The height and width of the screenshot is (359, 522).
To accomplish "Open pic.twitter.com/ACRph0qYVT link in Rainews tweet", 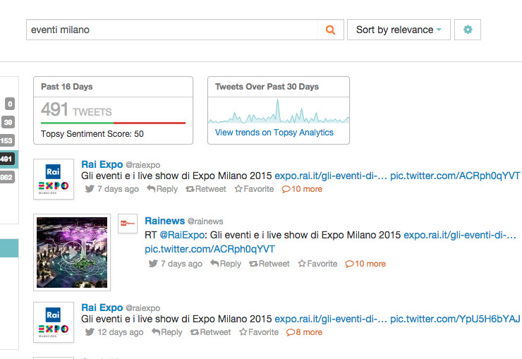I will (210, 249).
